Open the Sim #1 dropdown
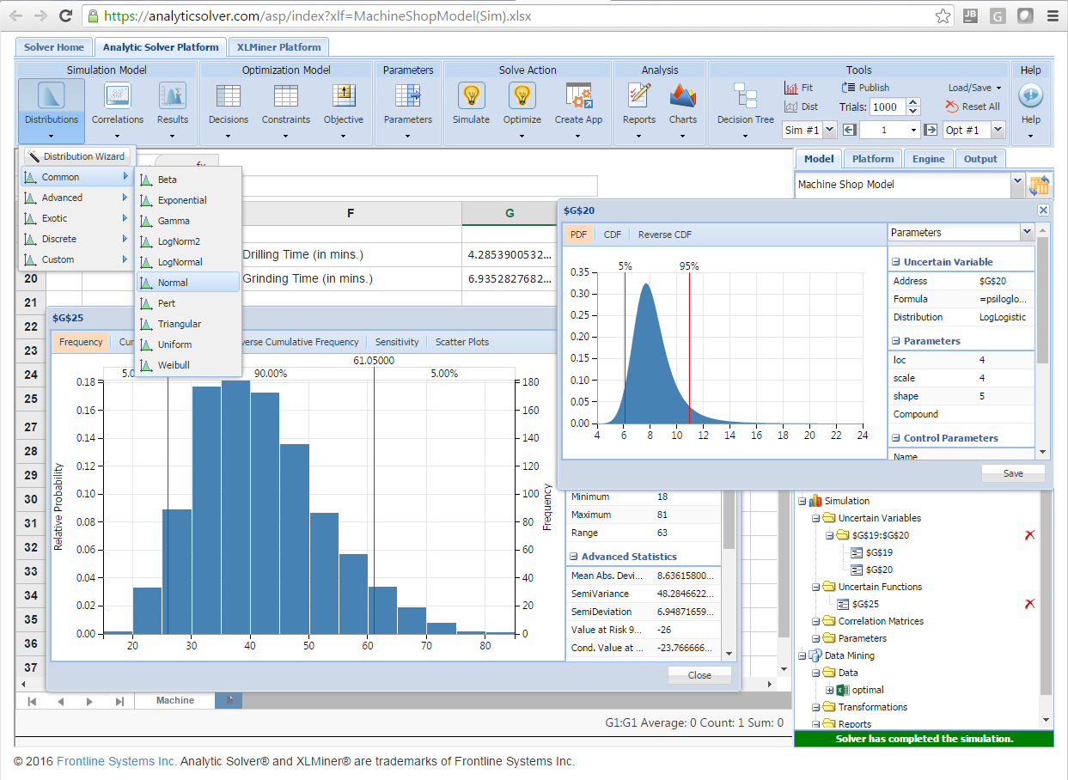 [x=830, y=130]
